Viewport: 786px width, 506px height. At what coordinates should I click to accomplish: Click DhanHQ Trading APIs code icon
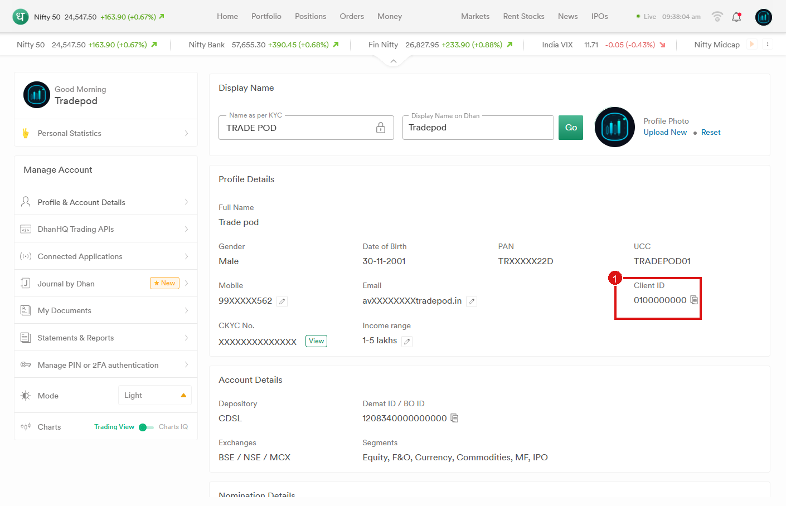[x=26, y=229]
